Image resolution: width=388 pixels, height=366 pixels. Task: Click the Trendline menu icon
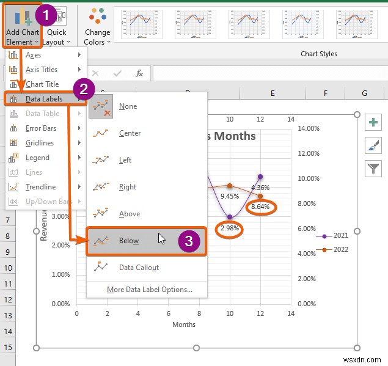[x=13, y=187]
